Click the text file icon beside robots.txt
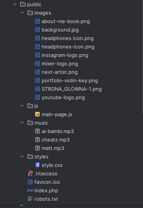 coord(30,199)
